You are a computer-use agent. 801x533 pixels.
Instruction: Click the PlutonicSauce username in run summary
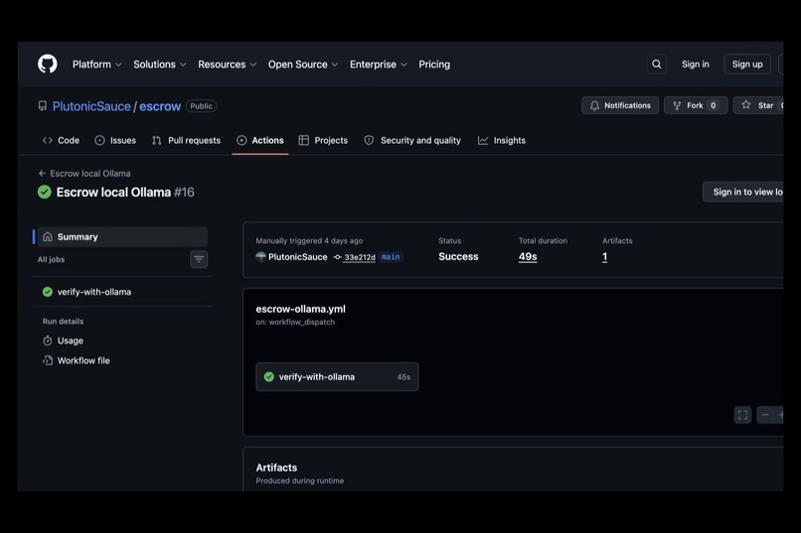(x=298, y=256)
